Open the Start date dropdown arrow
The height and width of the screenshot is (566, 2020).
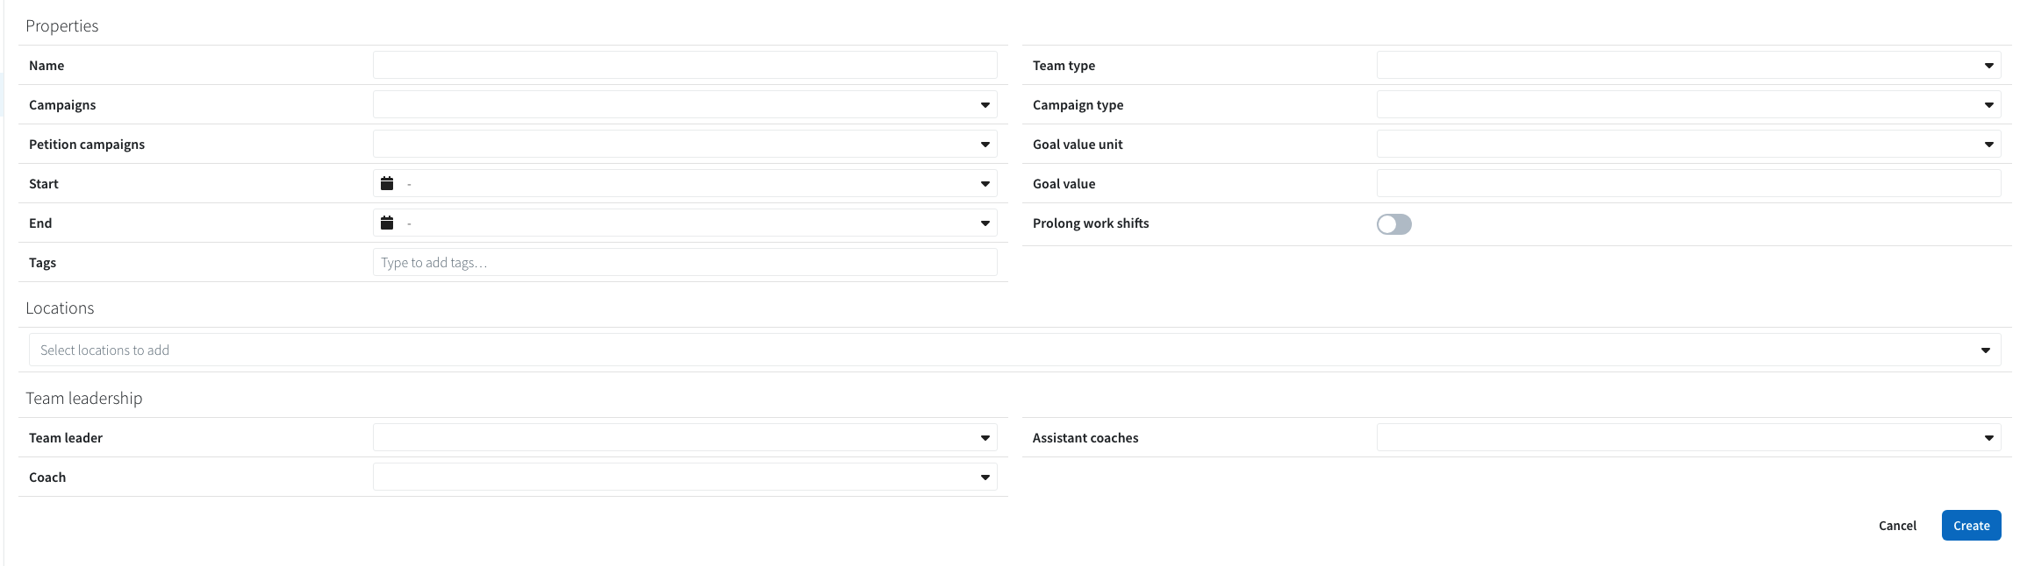[985, 184]
